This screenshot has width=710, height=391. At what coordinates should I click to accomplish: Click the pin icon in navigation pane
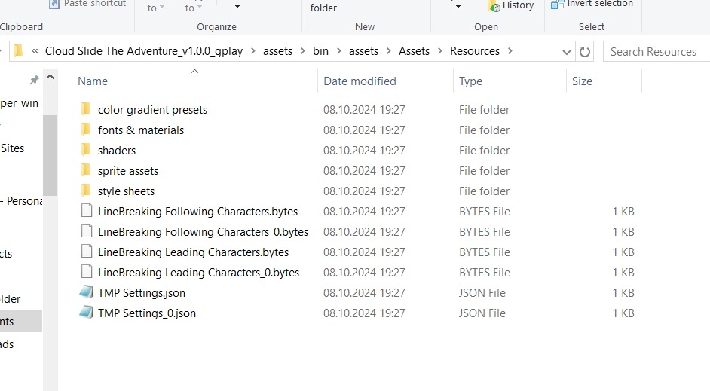[34, 80]
